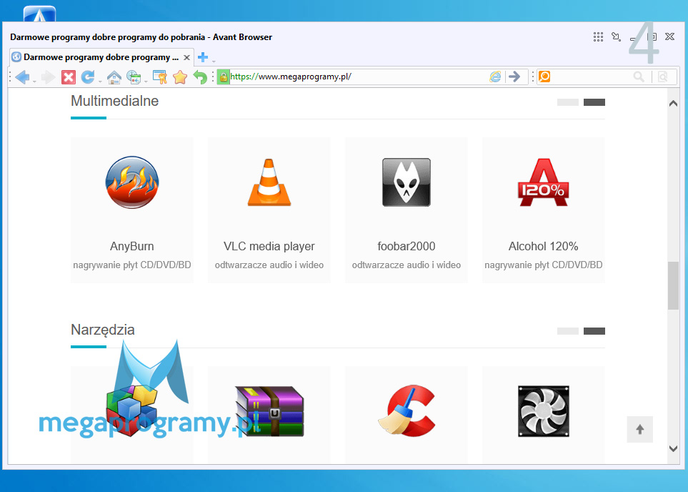Go to the Home page icon
The image size is (688, 492).
click(x=114, y=77)
